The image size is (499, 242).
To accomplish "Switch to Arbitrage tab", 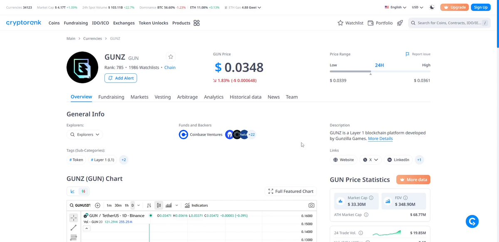I will coord(187,97).
